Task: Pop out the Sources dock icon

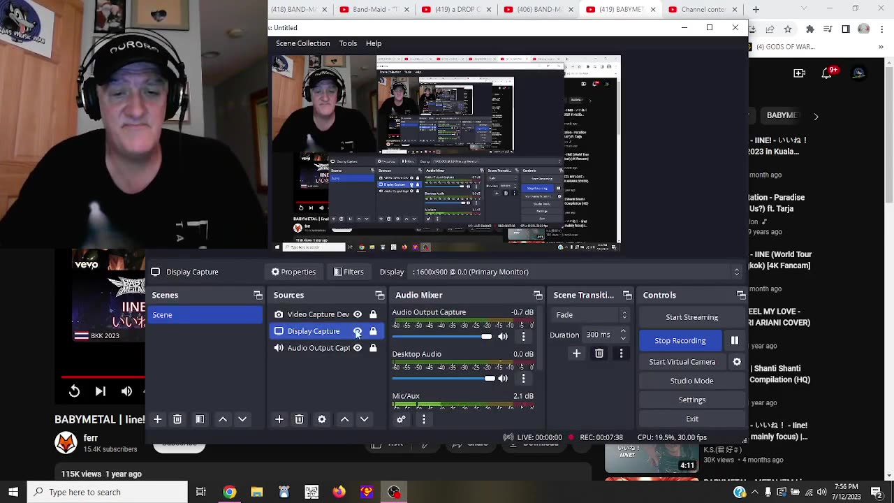Action: click(379, 296)
